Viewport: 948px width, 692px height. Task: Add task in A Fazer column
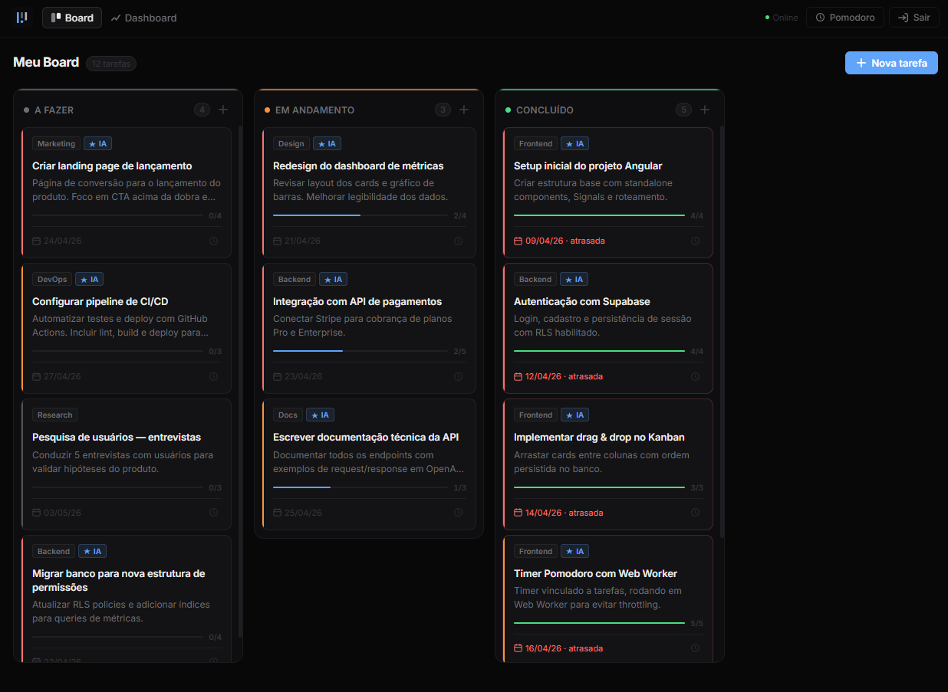click(x=223, y=110)
